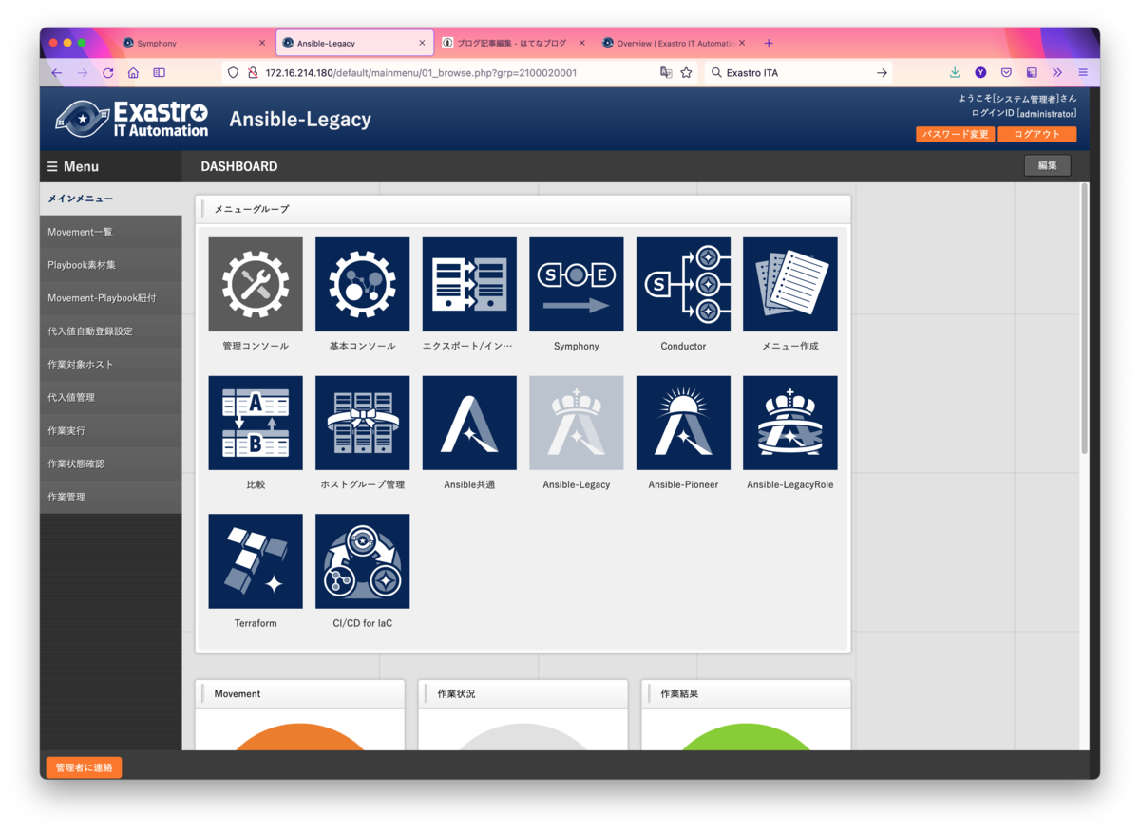Open browser hamburger application menu
This screenshot has height=832, width=1140.
[x=1082, y=72]
